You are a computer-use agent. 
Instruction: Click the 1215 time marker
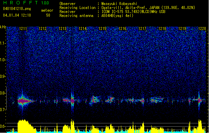tap(102, 28)
